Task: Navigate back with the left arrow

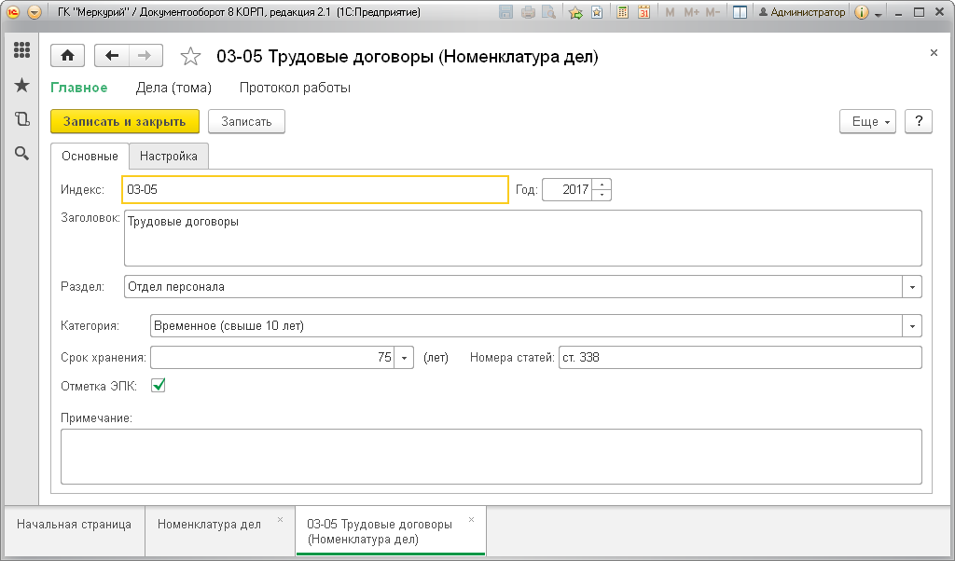Action: pos(112,56)
